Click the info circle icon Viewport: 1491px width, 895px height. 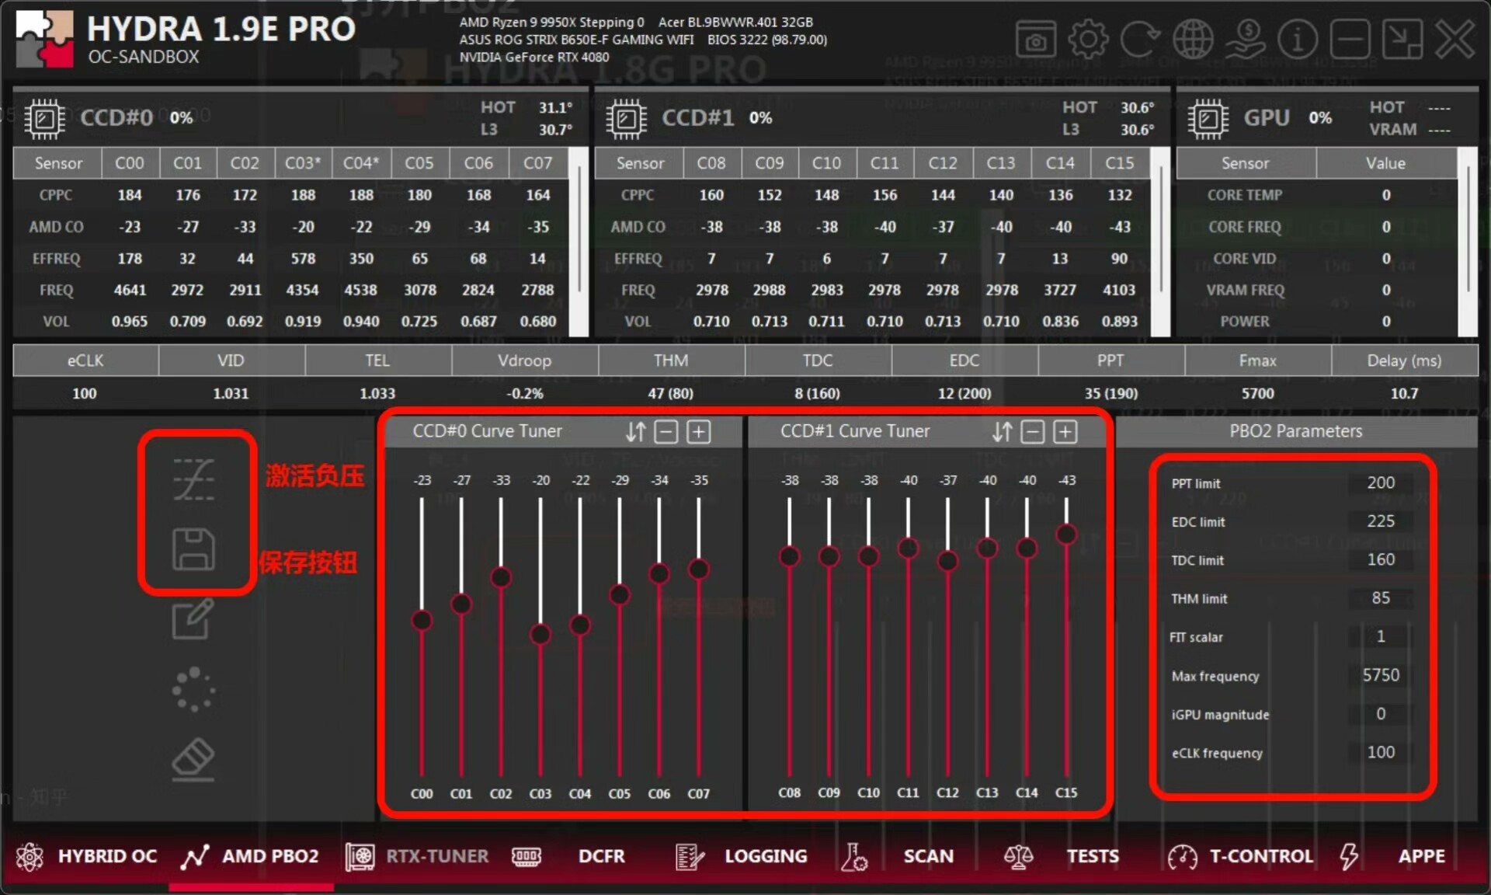pos(1298,39)
